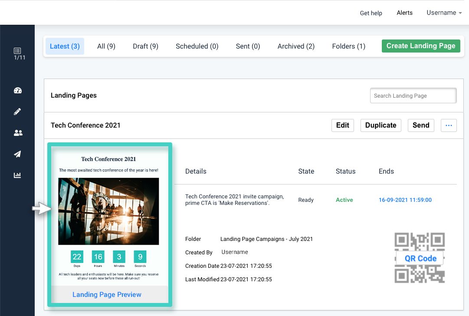469x316 pixels.
Task: Click the end date 16-09-2021 11:59:00
Action: pos(405,200)
